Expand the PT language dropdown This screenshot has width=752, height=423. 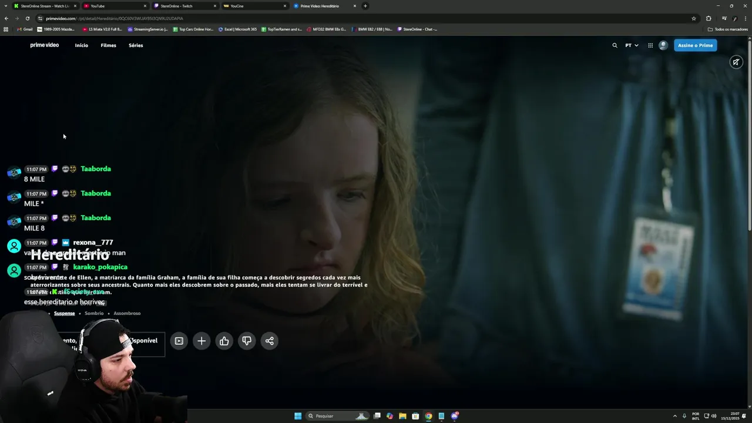(632, 45)
